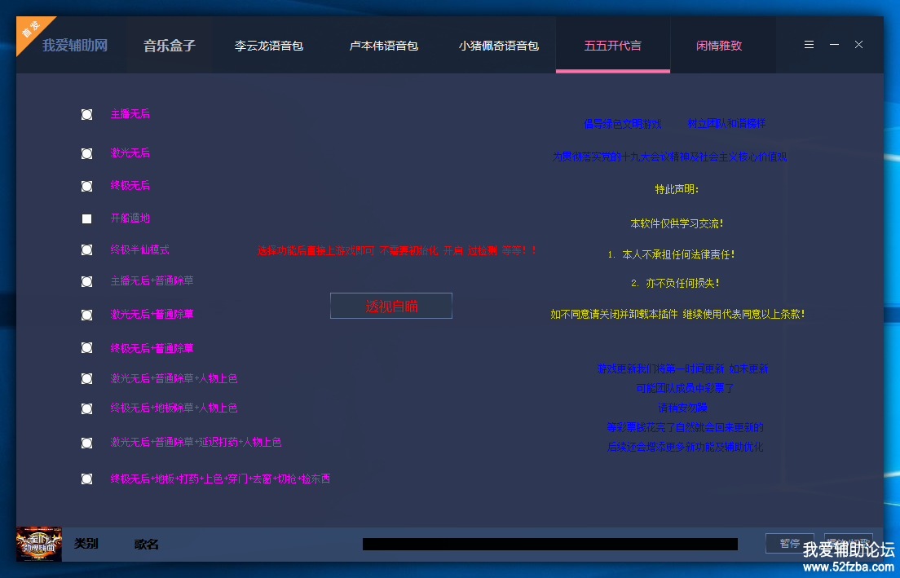This screenshot has width=900, height=578.
Task: Click the black song progress bar
Action: point(550,544)
